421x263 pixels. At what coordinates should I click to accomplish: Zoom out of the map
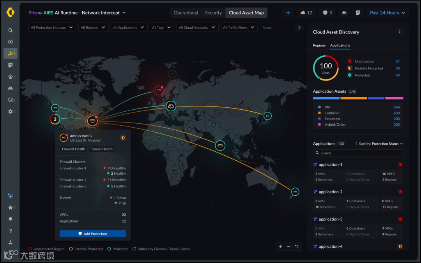pyautogui.click(x=288, y=246)
